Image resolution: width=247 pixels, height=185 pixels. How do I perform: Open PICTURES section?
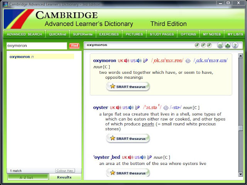pyautogui.click(x=134, y=34)
